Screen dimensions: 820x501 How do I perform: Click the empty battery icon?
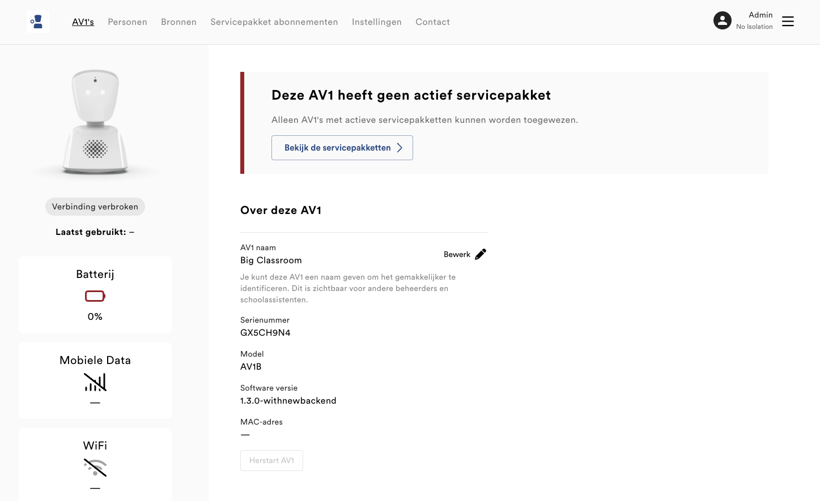(x=95, y=296)
